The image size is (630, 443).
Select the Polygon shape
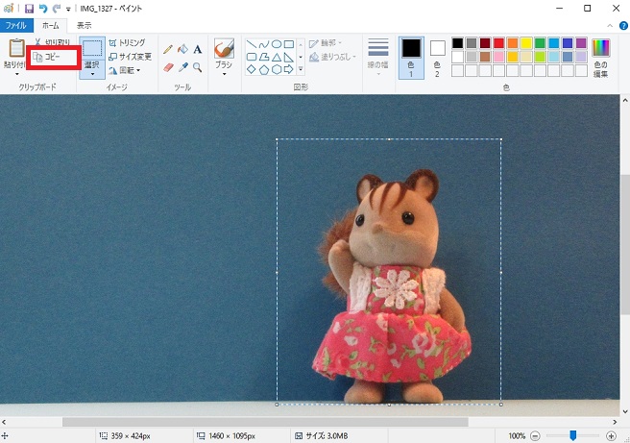[x=264, y=57]
